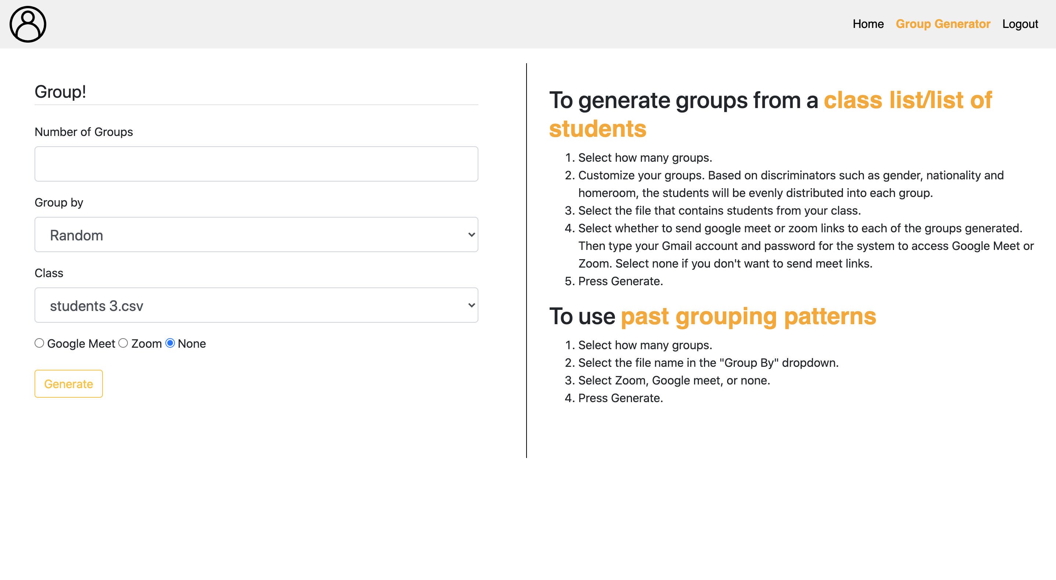Go to Group Generator tab
The image size is (1056, 580).
(943, 24)
